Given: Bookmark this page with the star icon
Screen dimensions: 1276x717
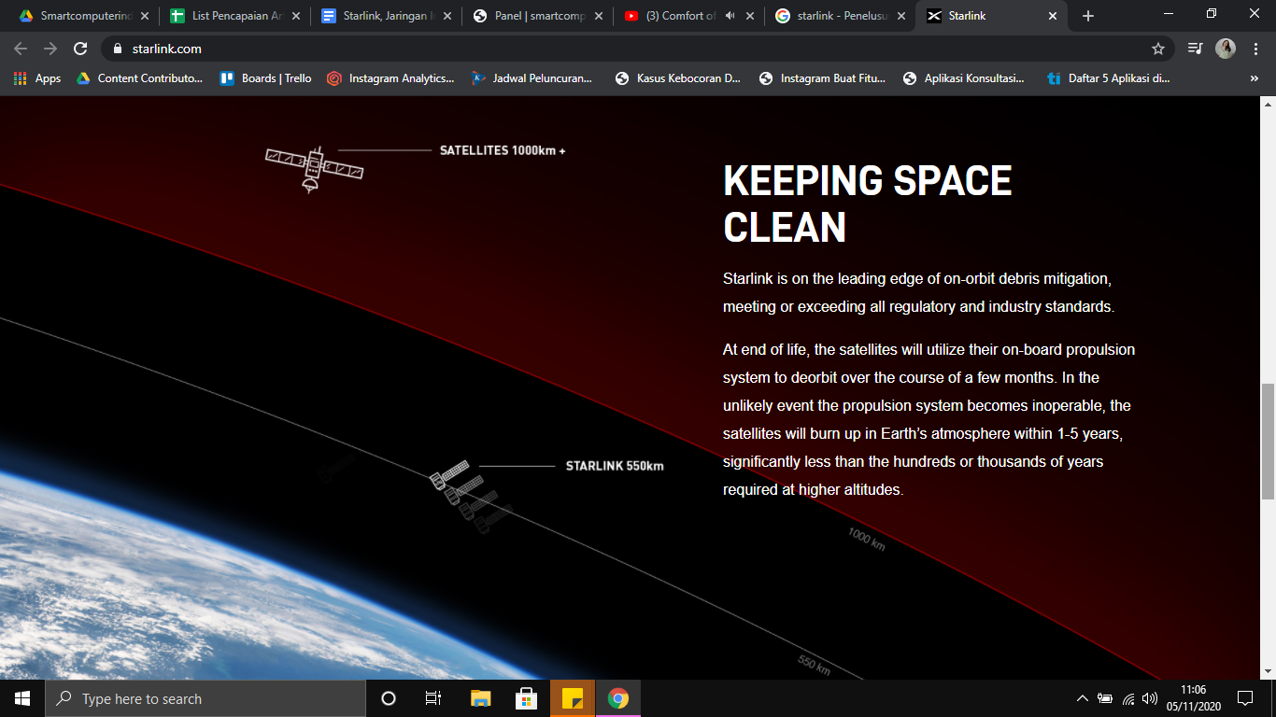Looking at the screenshot, I should [x=1158, y=49].
